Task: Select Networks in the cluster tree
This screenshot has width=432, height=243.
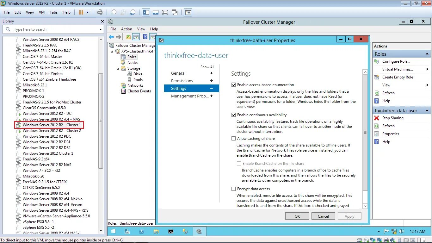Action: point(135,85)
